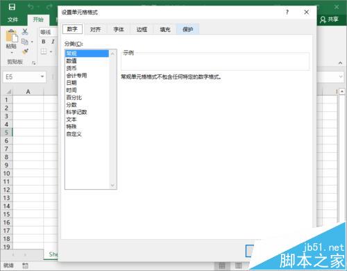347x271 pixels.
Task: Open the clipboard group dialog launcher
Action: [34, 63]
